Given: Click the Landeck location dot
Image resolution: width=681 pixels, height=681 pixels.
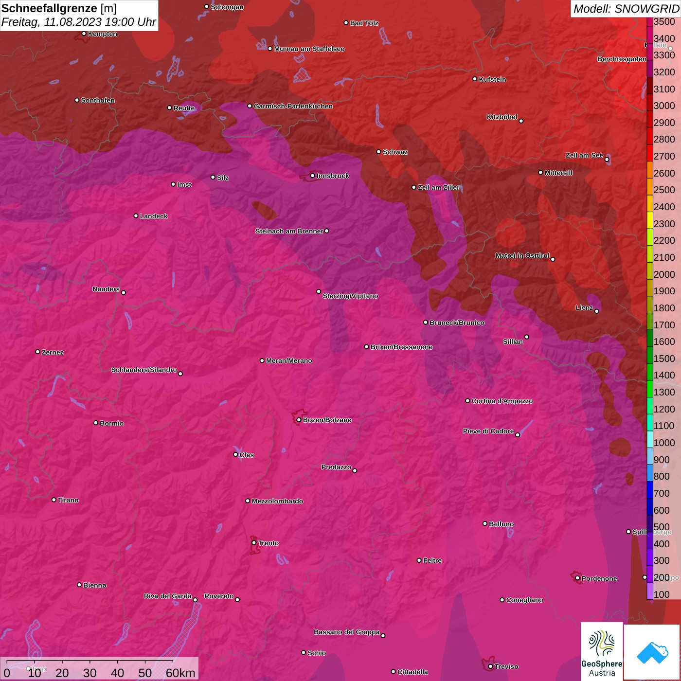Looking at the screenshot, I should (136, 215).
